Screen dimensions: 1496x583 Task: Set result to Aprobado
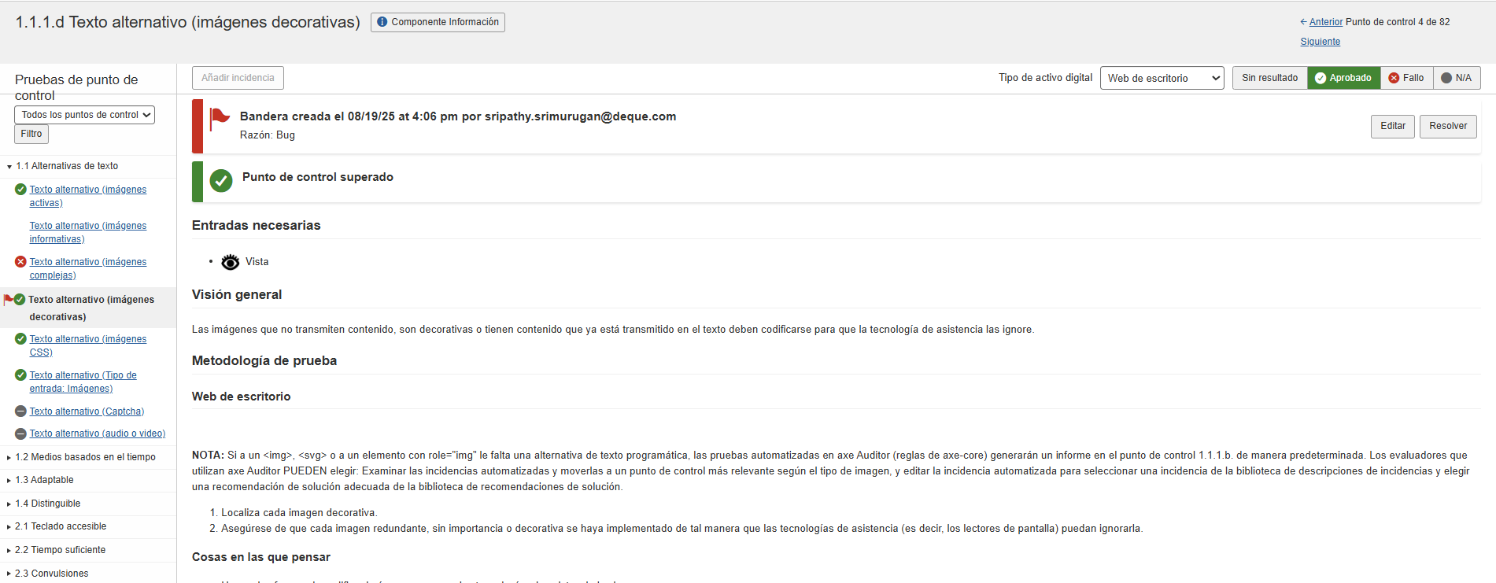click(1343, 78)
